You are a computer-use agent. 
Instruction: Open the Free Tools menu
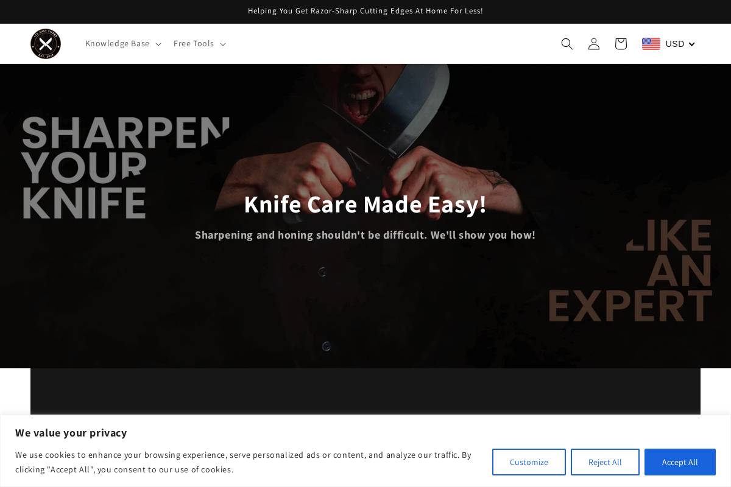pyautogui.click(x=194, y=43)
